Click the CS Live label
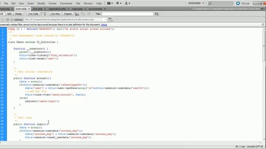This screenshot has height=149, width=266. pyautogui.click(x=246, y=3)
